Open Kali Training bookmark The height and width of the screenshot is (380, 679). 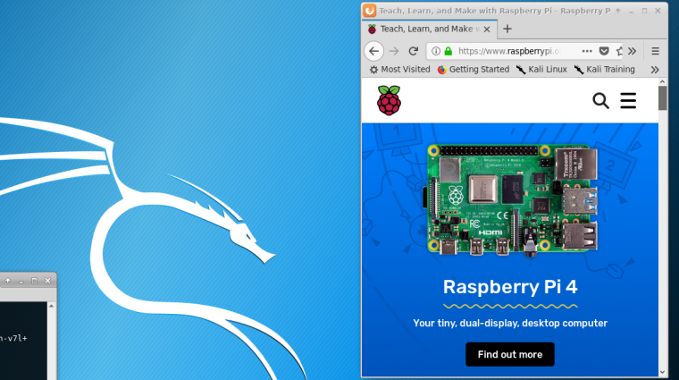pyautogui.click(x=605, y=70)
